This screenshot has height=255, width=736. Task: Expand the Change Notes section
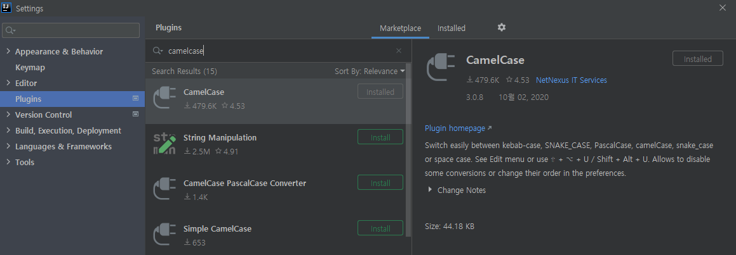coord(430,190)
